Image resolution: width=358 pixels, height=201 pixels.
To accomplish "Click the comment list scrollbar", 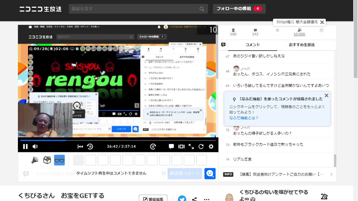I will (x=335, y=161).
